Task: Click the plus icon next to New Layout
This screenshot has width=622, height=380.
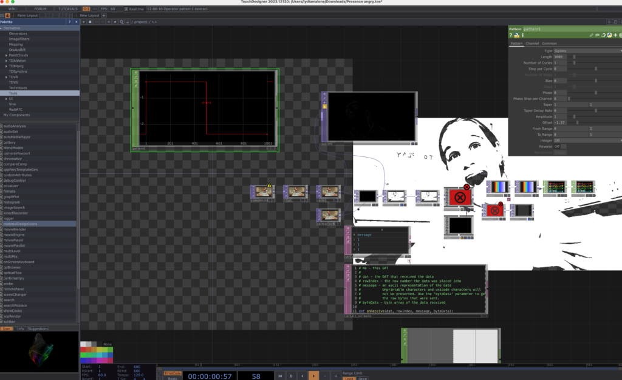Action: (x=103, y=15)
